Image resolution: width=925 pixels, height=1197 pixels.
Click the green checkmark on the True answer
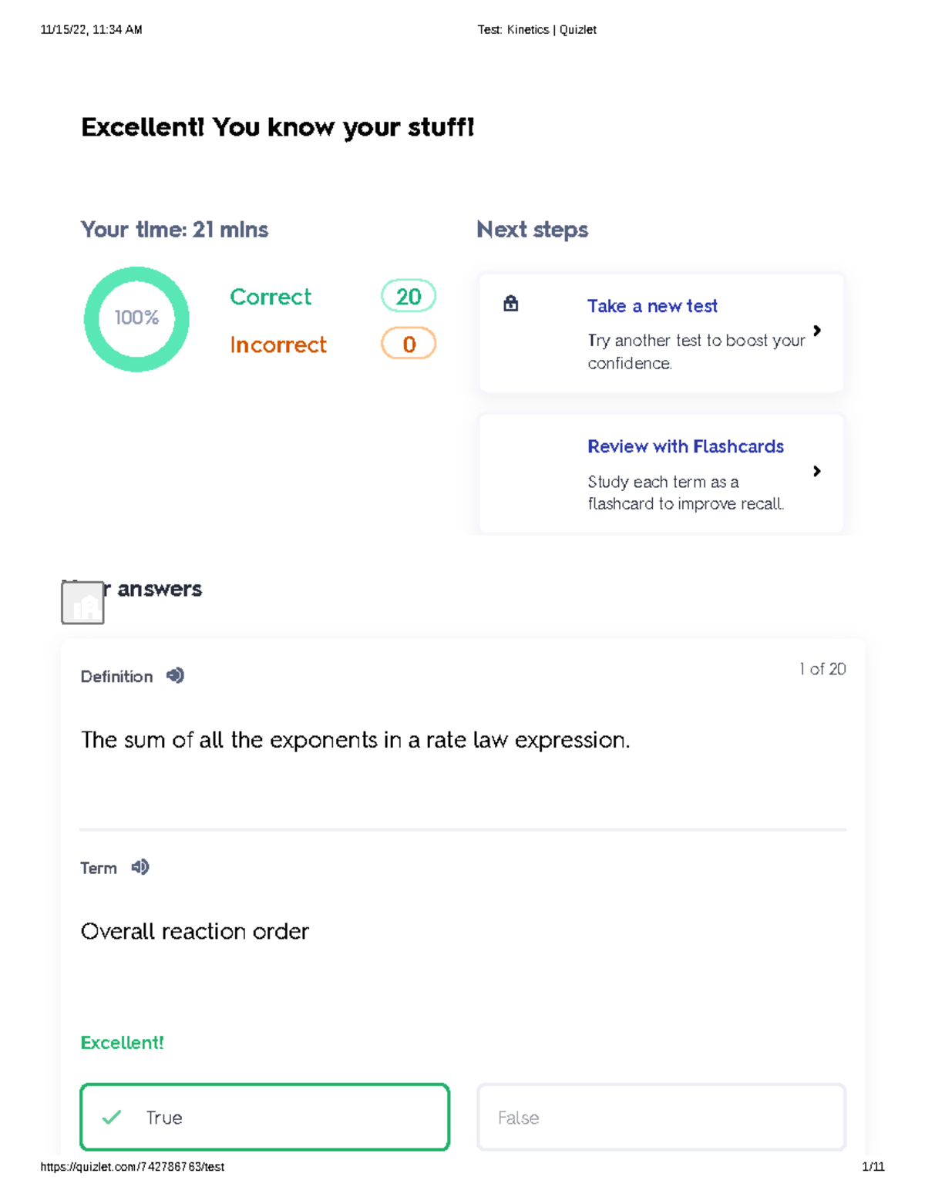tap(111, 1117)
